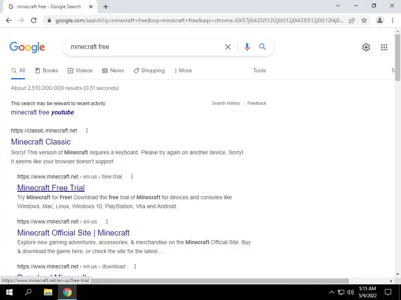Viewport: 401px width, 300px height.
Task: Open File Explorer from the taskbar
Action: [x=48, y=292]
